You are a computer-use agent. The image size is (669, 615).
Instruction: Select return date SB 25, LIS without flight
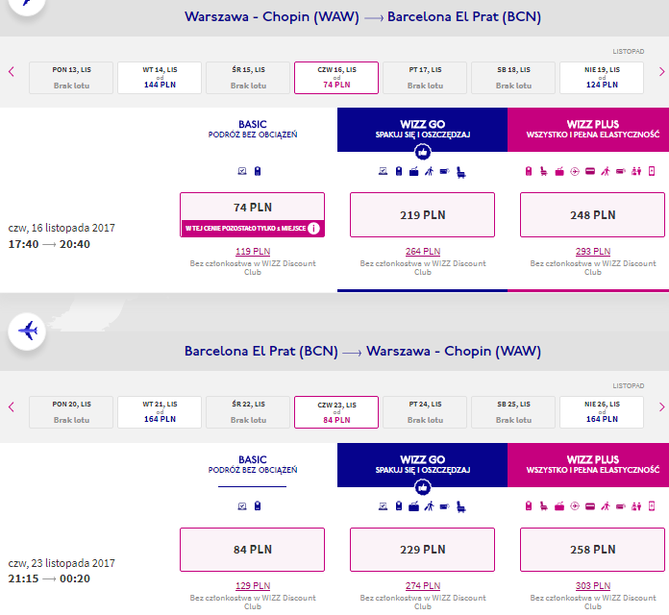(513, 412)
